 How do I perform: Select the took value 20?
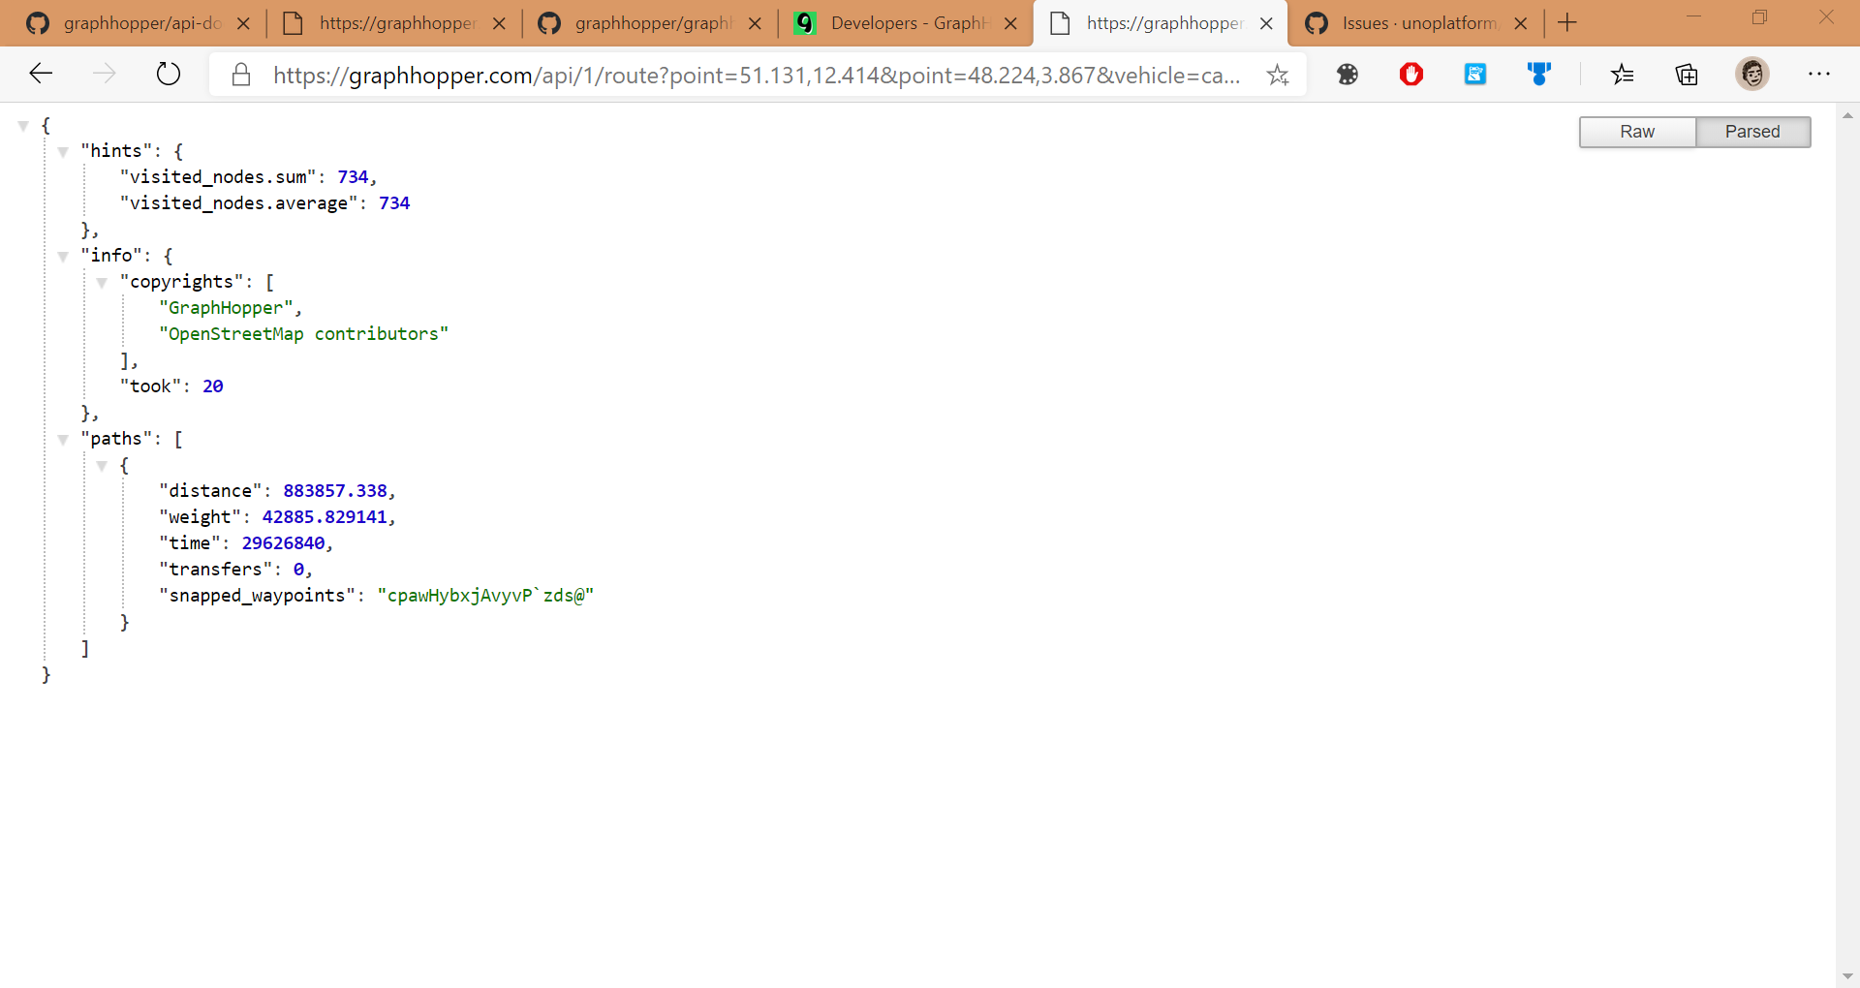pyautogui.click(x=213, y=386)
